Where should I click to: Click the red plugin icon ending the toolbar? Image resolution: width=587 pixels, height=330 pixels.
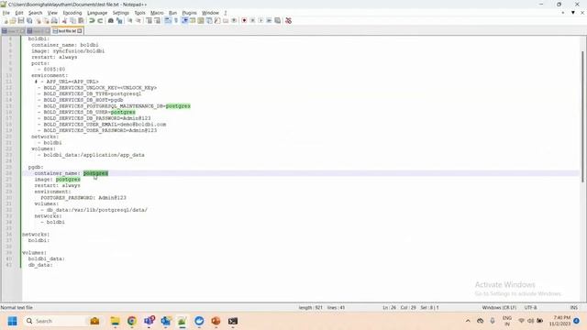click(x=288, y=20)
